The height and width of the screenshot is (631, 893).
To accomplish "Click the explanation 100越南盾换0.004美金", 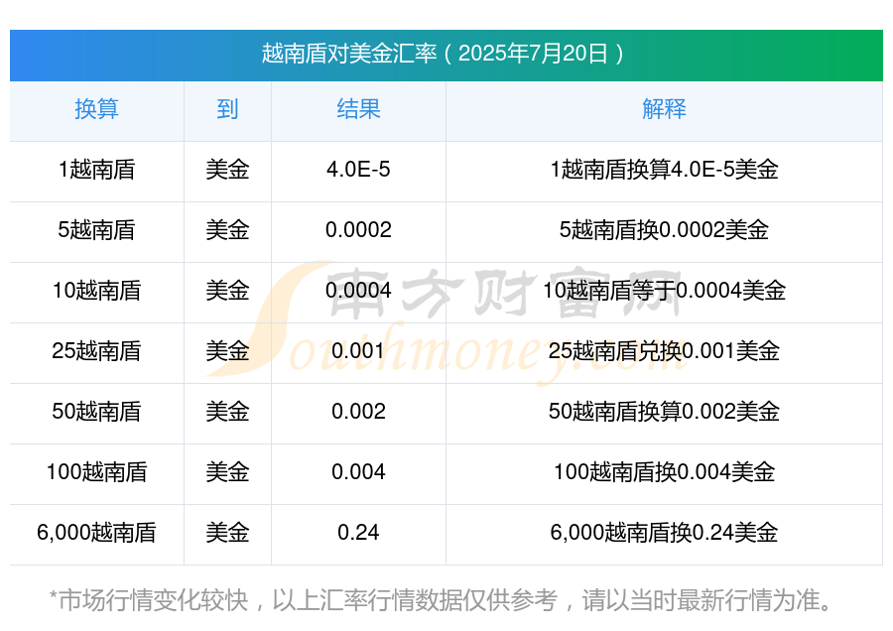I will (664, 472).
